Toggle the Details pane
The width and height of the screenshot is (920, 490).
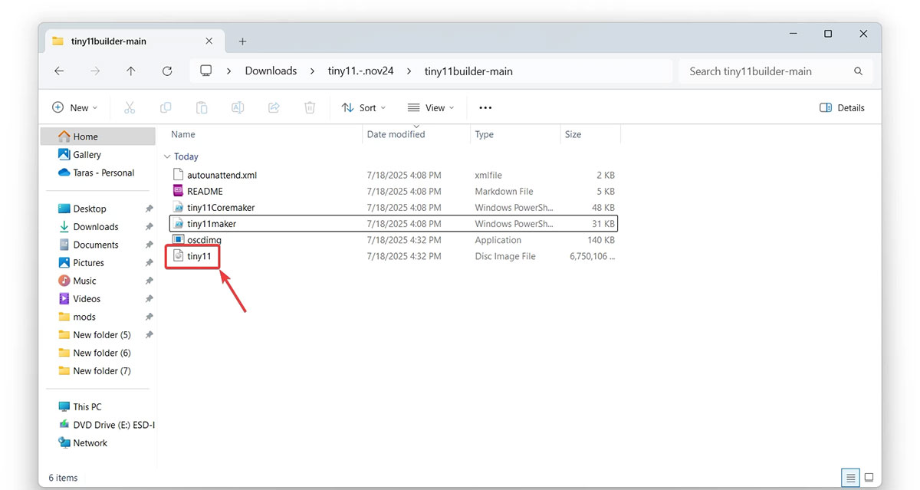click(842, 107)
